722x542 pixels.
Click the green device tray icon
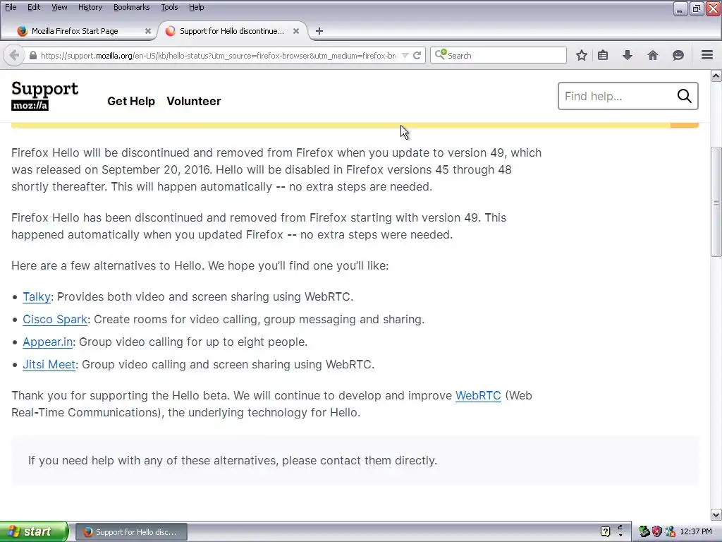tap(644, 532)
